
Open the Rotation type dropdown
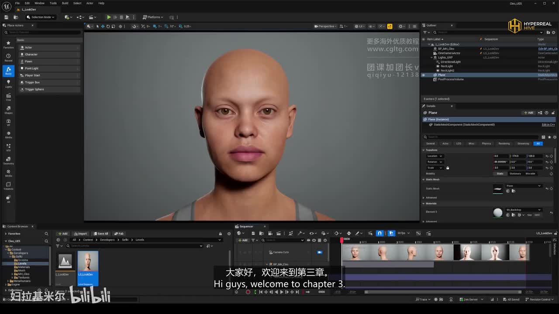coord(435,162)
